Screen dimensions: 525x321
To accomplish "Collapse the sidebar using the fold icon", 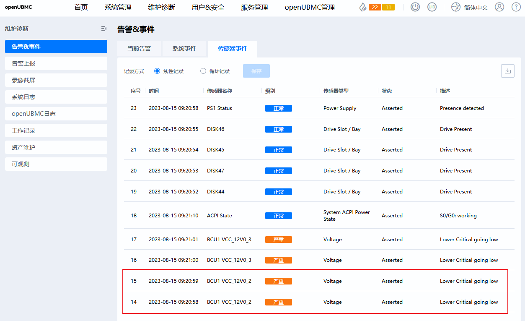I will pyautogui.click(x=103, y=29).
